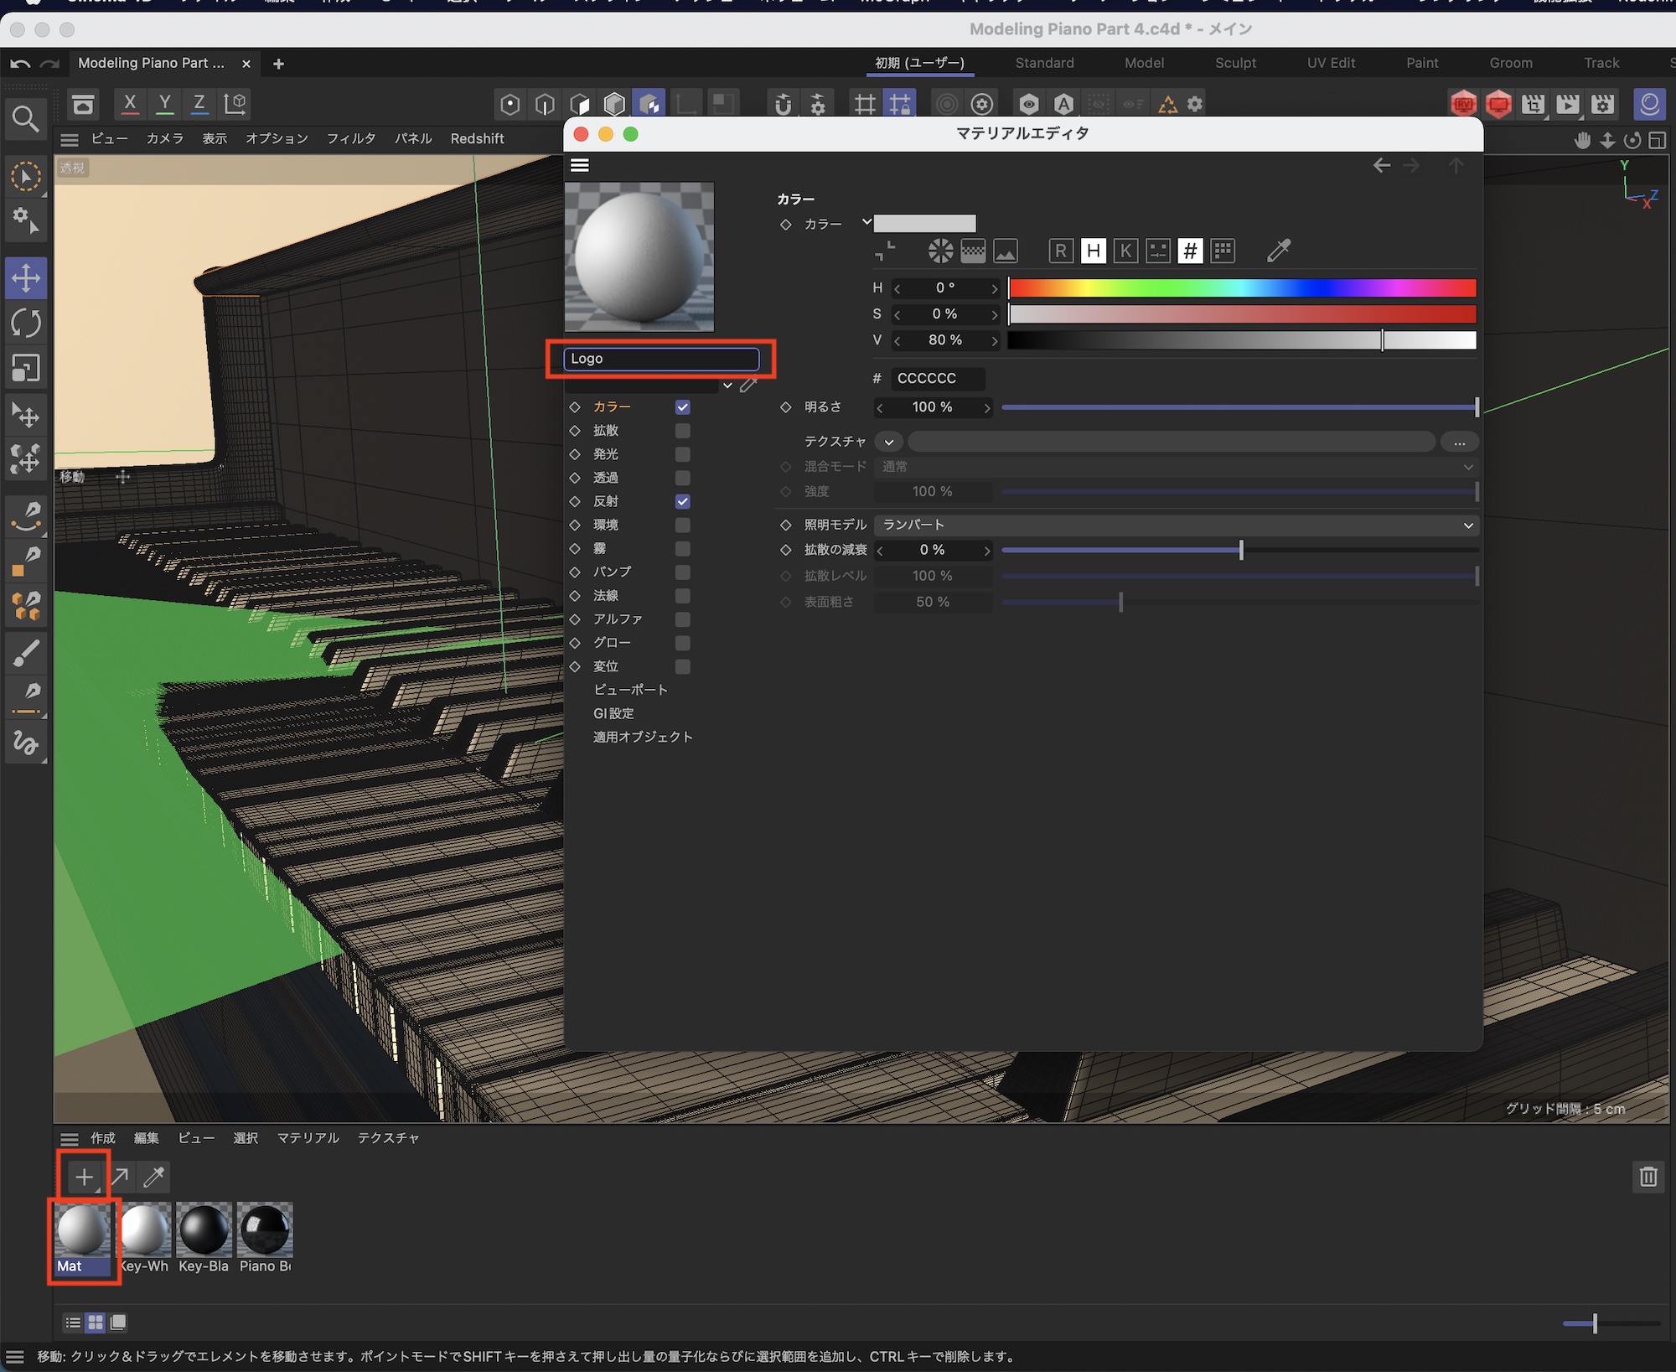Enable the アルファ channel checkbox
This screenshot has height=1372, width=1676.
pyautogui.click(x=683, y=619)
